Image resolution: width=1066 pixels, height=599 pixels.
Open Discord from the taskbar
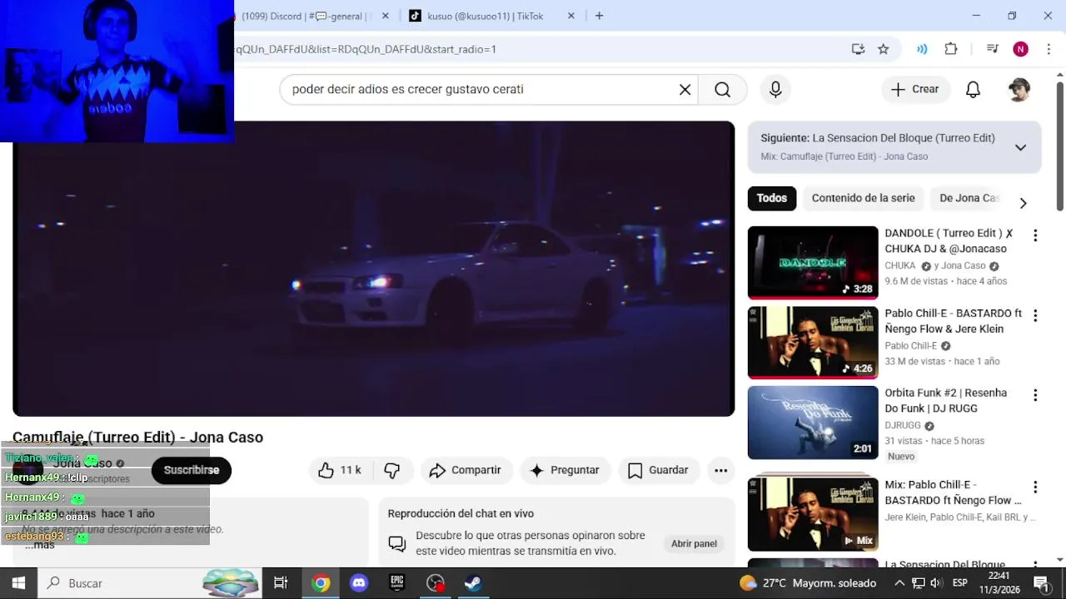point(359,583)
